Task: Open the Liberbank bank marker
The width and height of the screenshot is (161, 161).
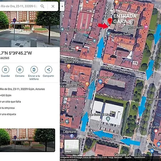Action: click(72, 136)
